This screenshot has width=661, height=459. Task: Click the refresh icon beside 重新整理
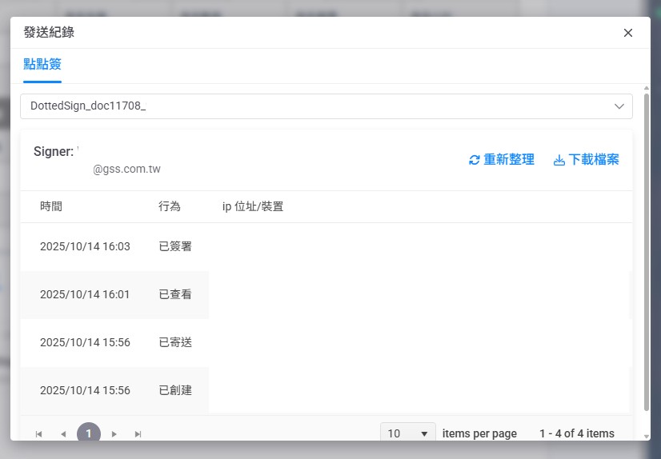475,160
